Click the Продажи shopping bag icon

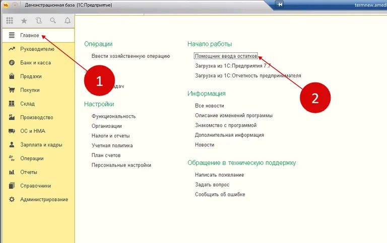pyautogui.click(x=12, y=76)
